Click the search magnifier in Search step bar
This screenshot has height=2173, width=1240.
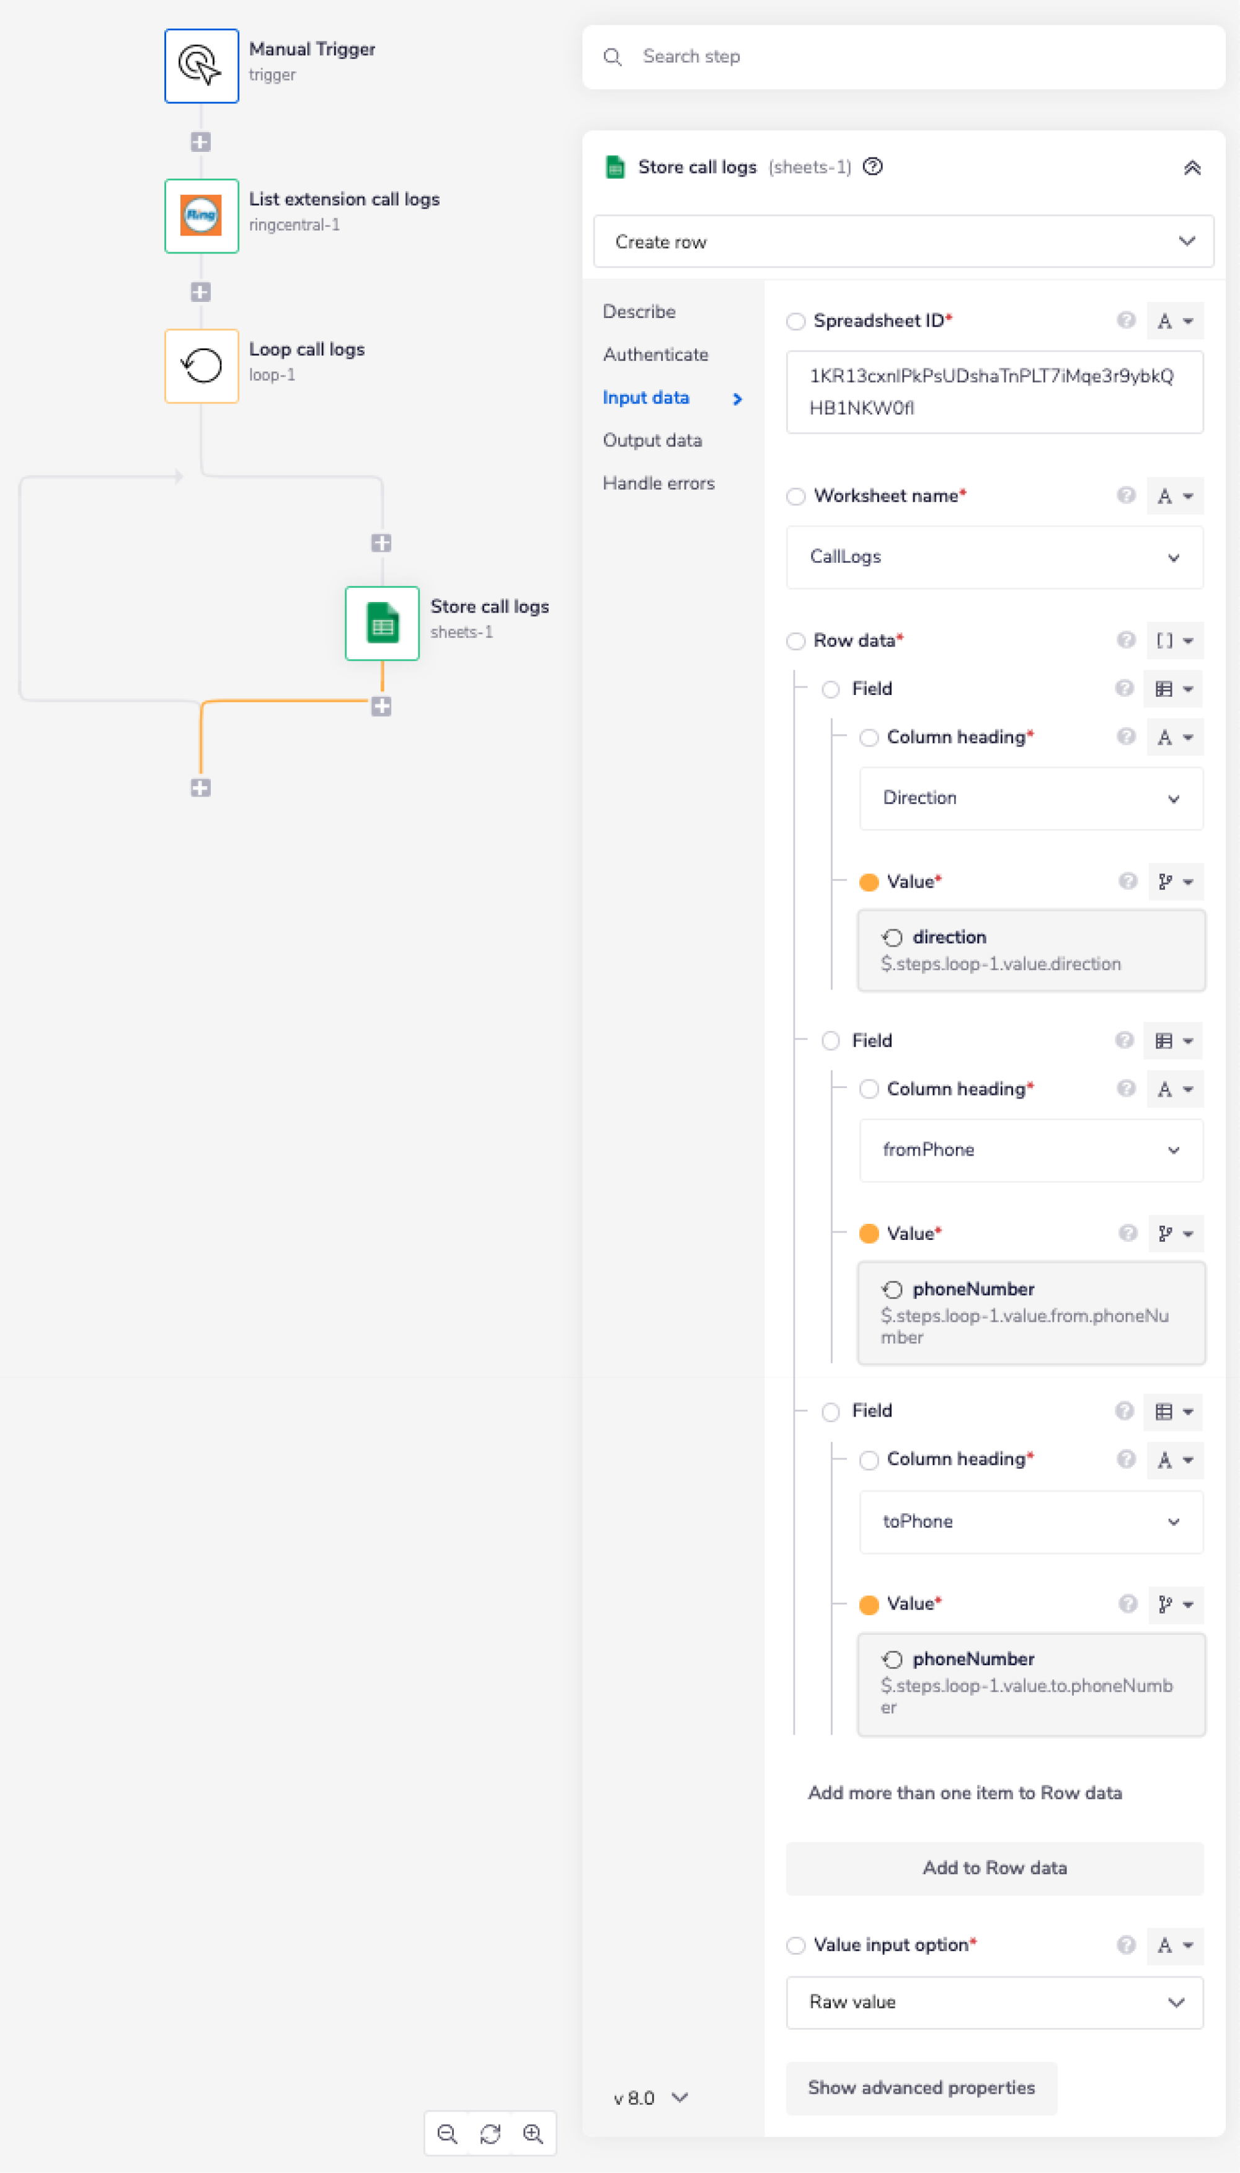click(614, 56)
